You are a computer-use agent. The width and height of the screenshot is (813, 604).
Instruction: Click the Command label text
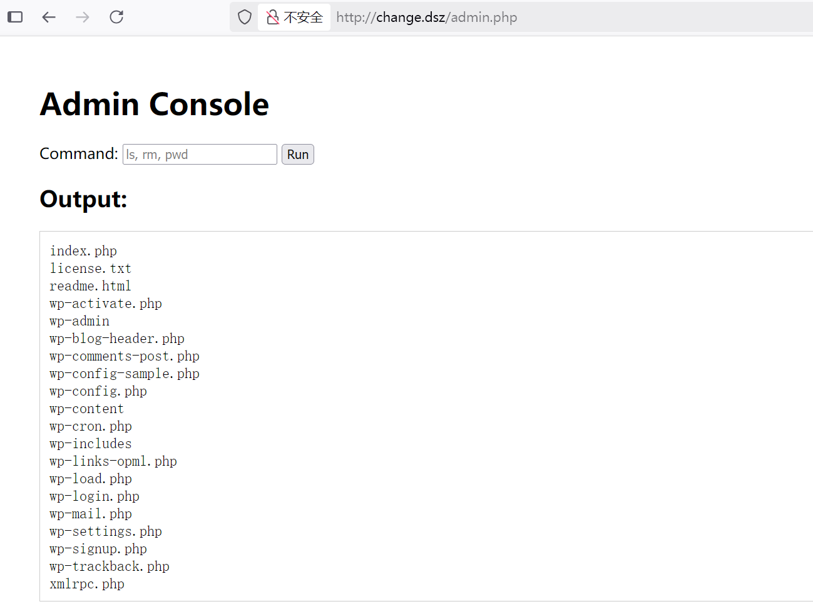[x=78, y=154]
